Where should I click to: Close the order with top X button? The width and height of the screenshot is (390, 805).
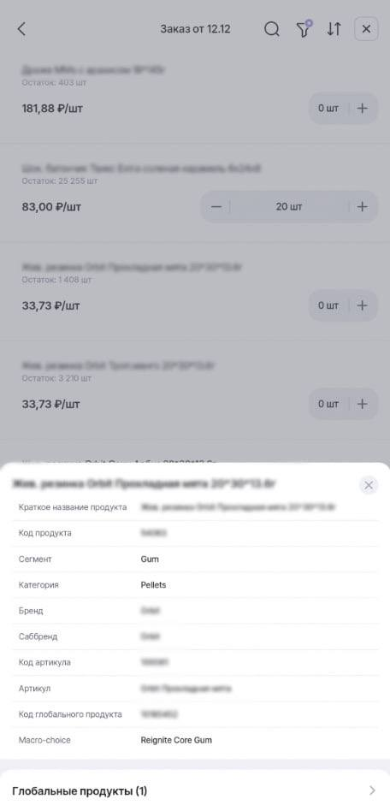click(366, 29)
